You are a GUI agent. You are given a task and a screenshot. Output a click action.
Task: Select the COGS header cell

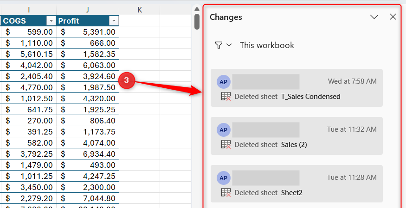(28, 21)
